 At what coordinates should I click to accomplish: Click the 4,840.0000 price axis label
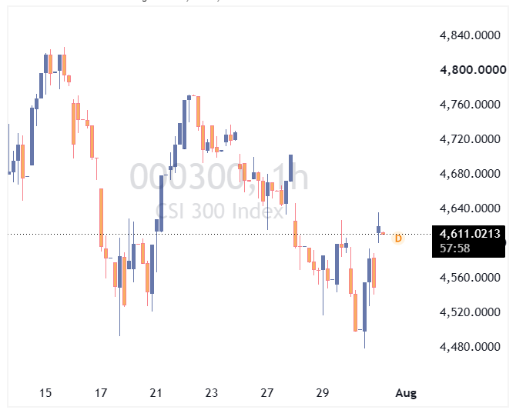pyautogui.click(x=470, y=35)
